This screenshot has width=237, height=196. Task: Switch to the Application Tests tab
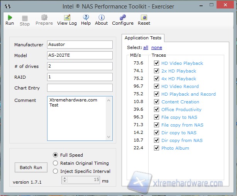pyautogui.click(x=143, y=38)
